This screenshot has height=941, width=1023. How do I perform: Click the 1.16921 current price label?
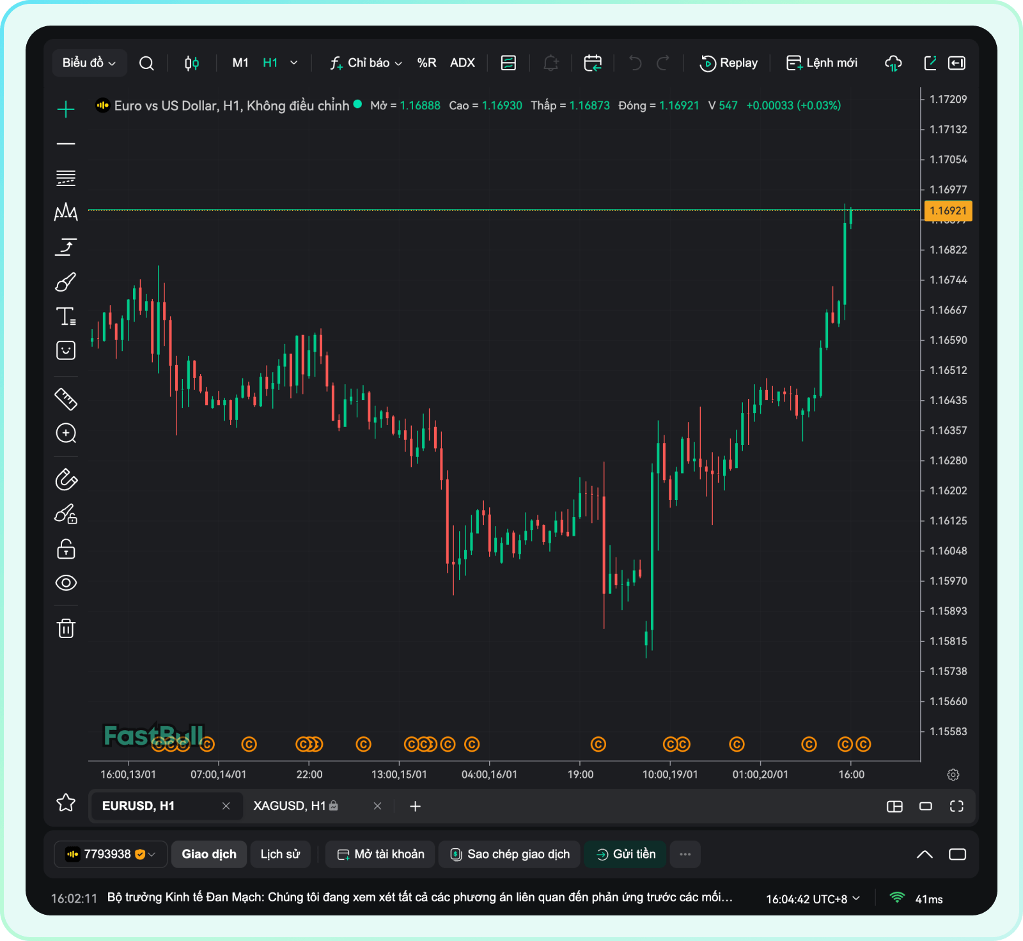coord(948,211)
